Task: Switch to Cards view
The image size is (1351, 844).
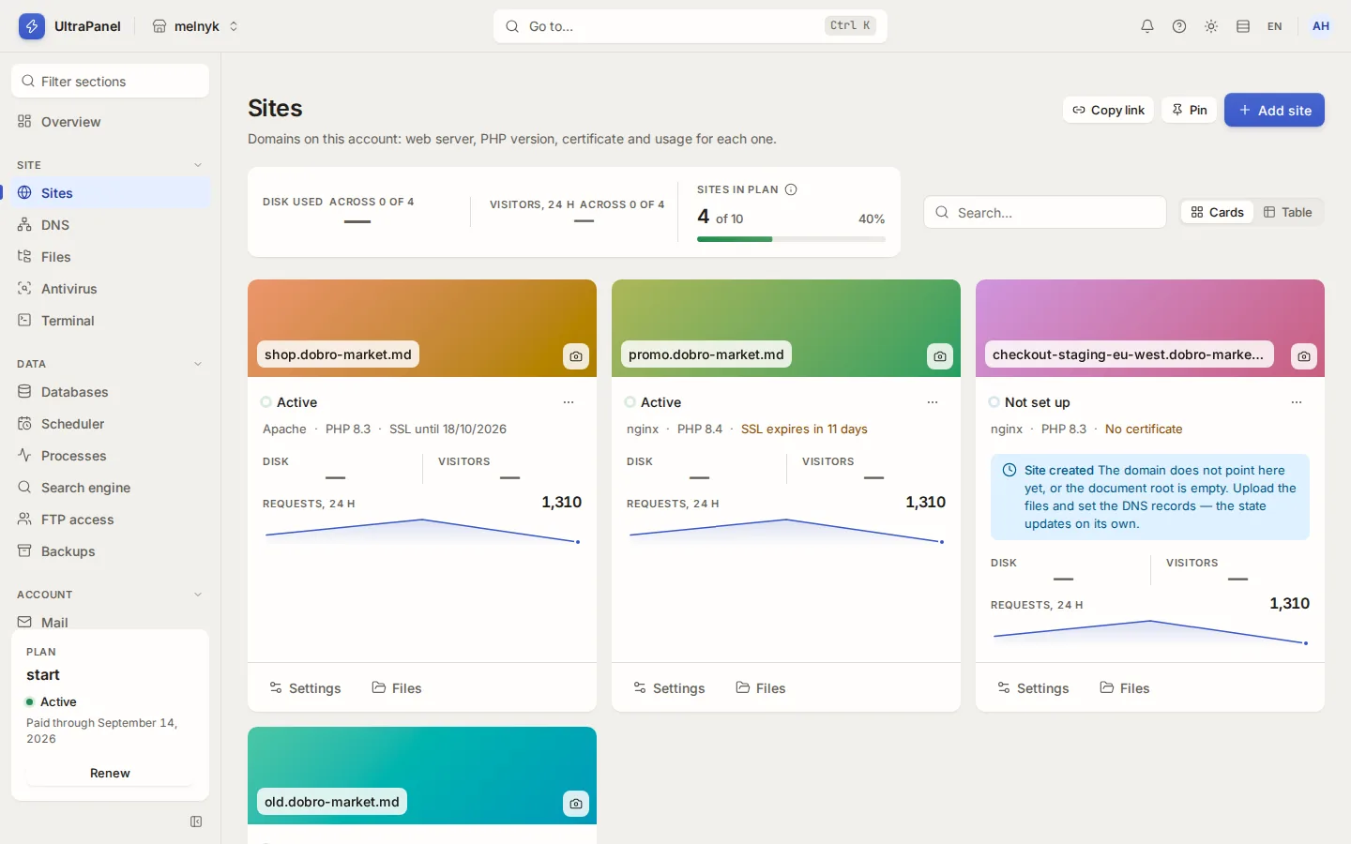Action: click(x=1218, y=213)
